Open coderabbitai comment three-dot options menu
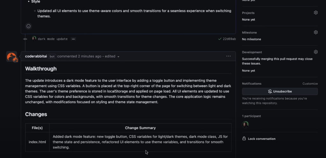The image size is (326, 158). 228,56
